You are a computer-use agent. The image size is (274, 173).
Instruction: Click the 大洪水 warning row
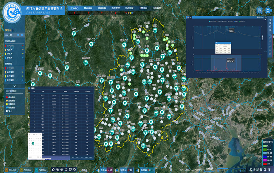coord(14,50)
